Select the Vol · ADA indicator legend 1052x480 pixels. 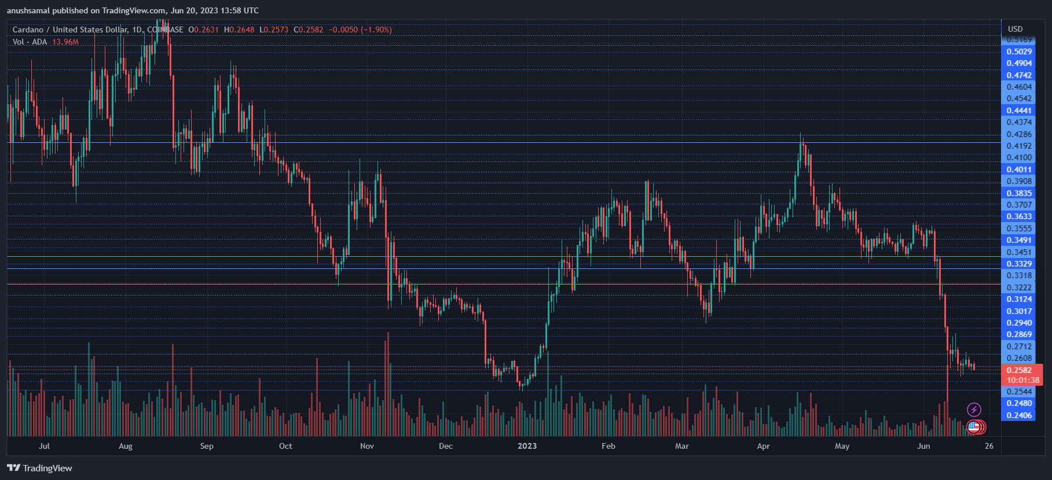tap(30, 42)
